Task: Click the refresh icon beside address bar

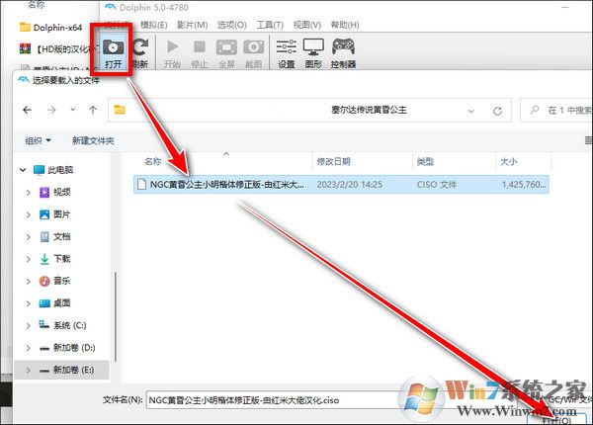Action: [x=497, y=111]
